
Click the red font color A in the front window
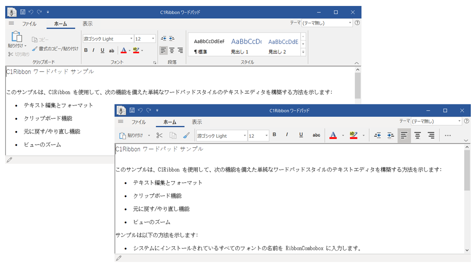(x=333, y=135)
